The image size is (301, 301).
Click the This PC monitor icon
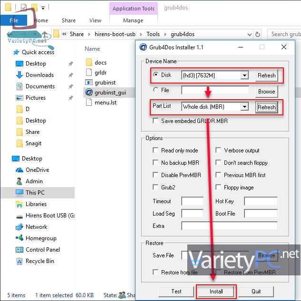pos(19,193)
